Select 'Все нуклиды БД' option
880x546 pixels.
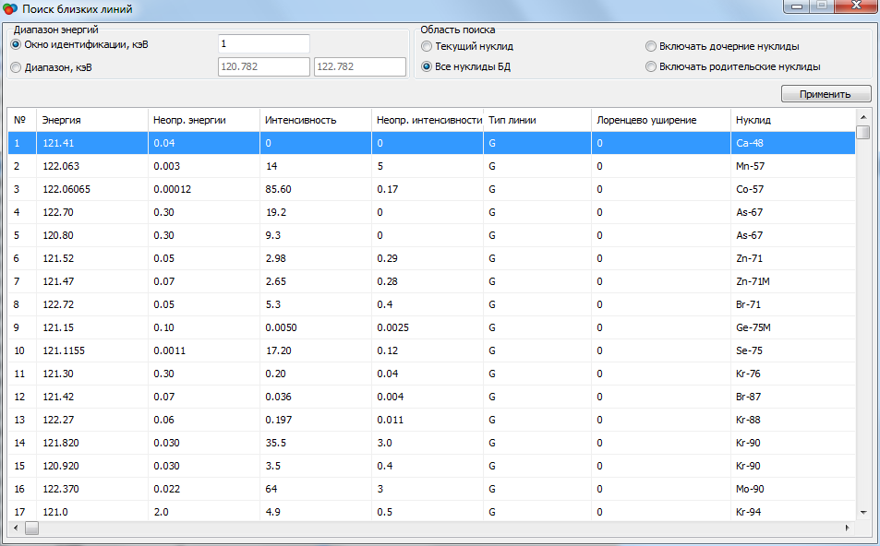pos(427,67)
